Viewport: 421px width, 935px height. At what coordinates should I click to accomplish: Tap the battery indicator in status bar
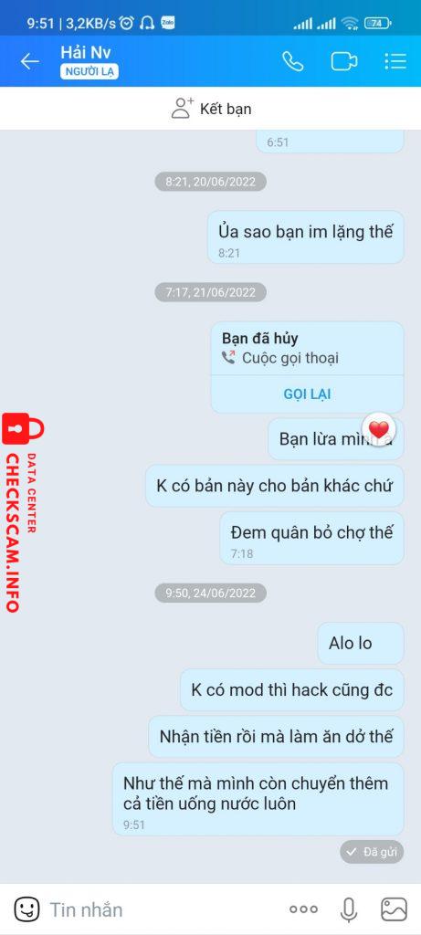[x=377, y=23]
